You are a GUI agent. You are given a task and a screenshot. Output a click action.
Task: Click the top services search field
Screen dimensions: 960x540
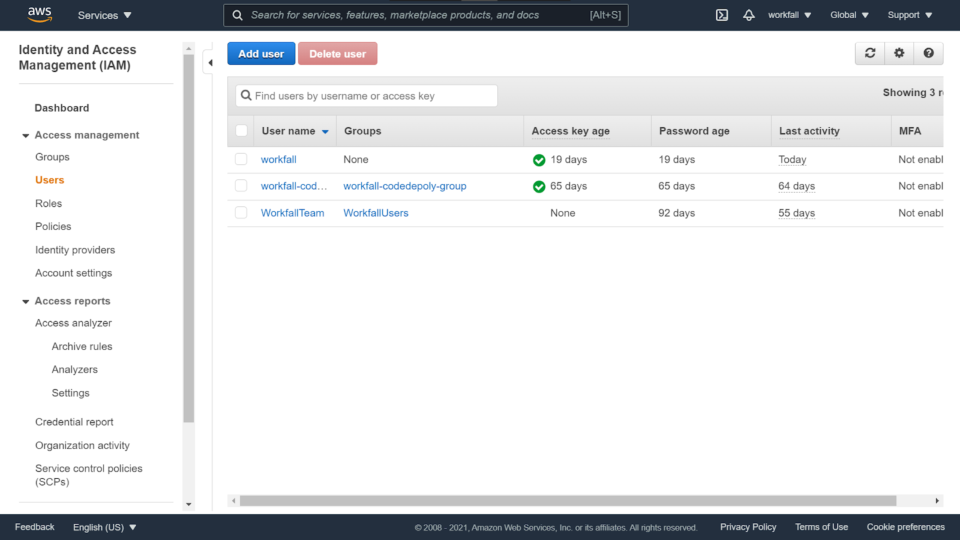click(426, 15)
